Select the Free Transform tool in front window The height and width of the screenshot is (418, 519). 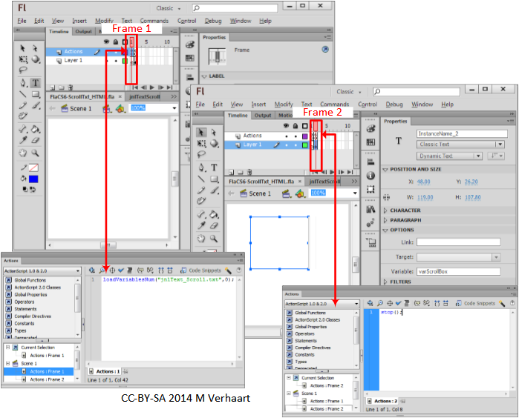tap(201, 143)
